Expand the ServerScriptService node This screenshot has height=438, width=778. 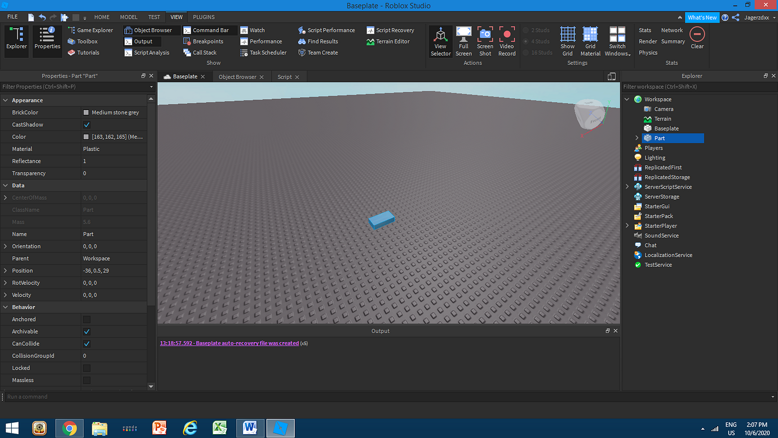627,187
